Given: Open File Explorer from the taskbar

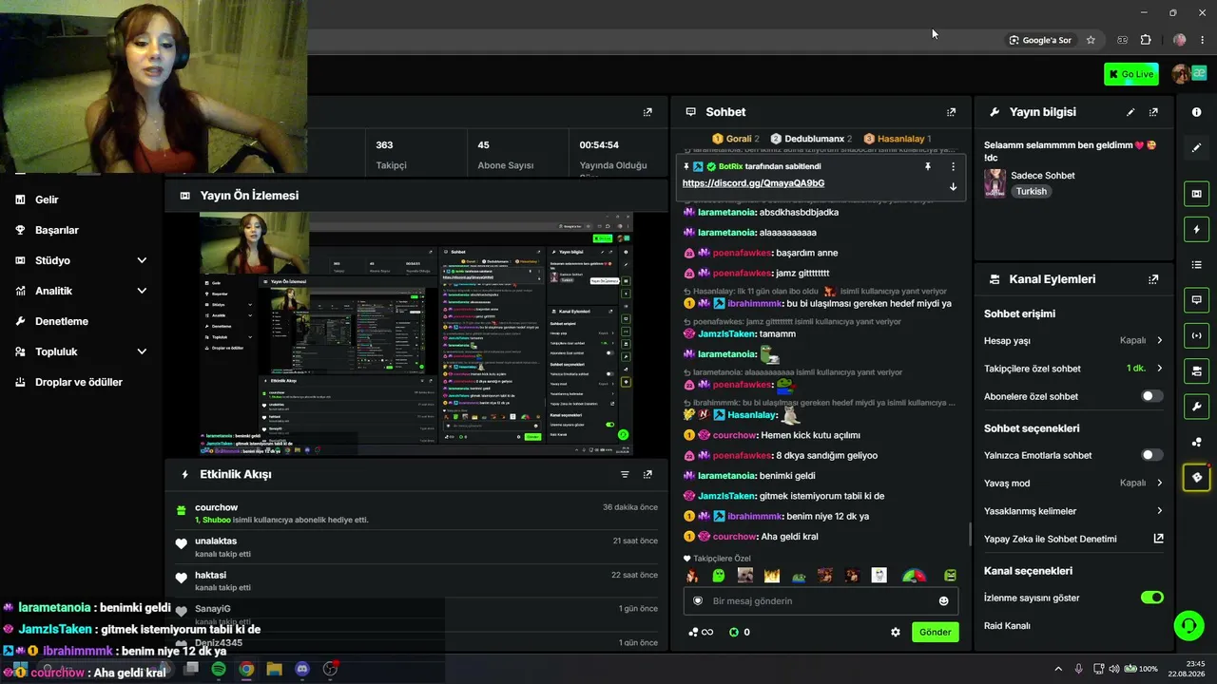Looking at the screenshot, I should click(275, 669).
